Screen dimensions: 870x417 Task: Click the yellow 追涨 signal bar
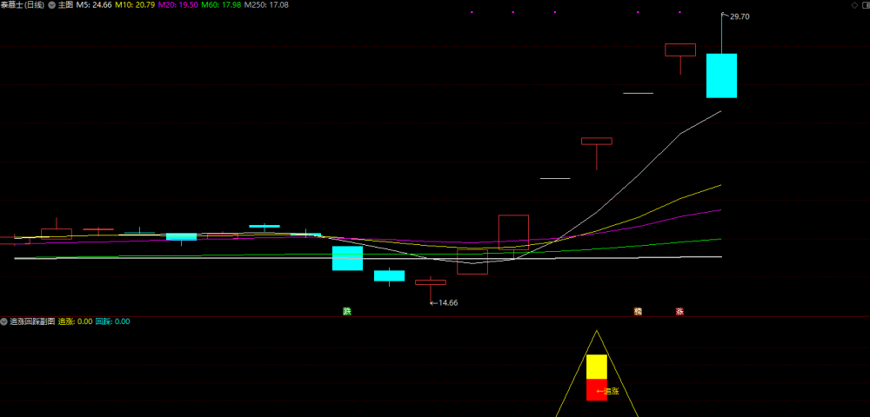pos(597,367)
